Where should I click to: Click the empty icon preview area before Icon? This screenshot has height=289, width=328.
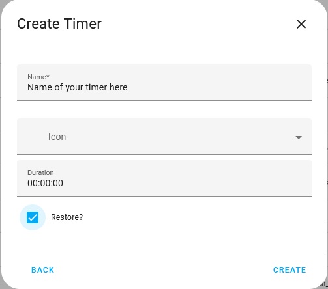(33, 137)
